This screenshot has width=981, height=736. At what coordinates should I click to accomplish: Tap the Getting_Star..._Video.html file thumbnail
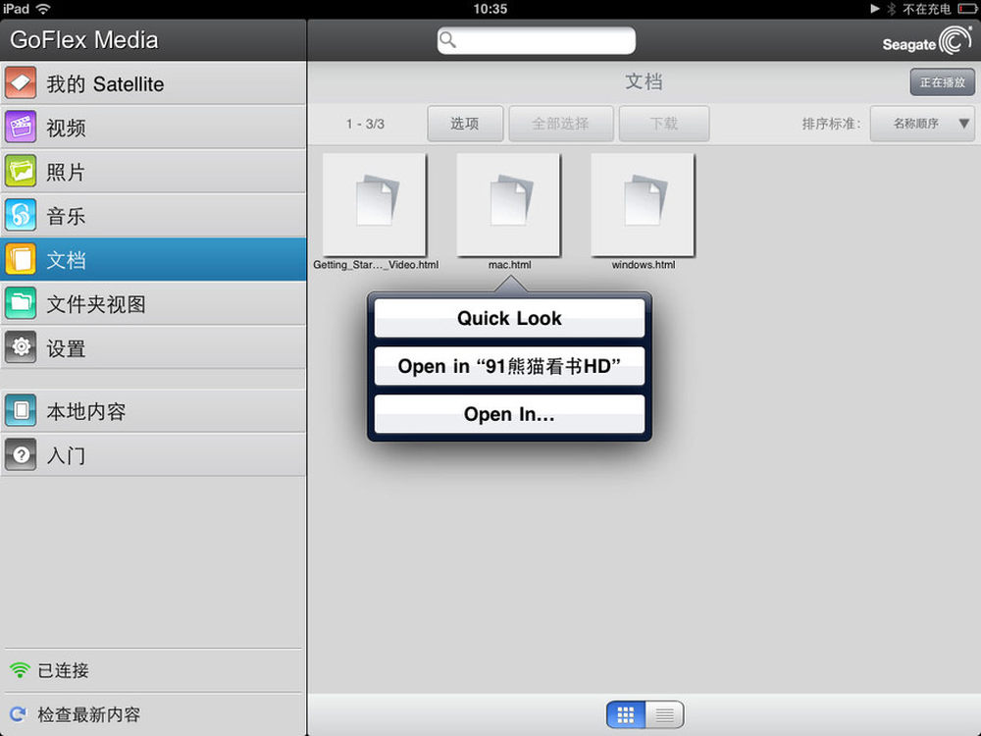click(374, 204)
